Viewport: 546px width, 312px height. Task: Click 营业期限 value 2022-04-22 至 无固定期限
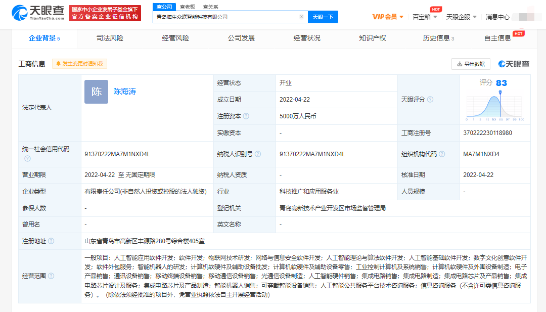click(x=120, y=175)
